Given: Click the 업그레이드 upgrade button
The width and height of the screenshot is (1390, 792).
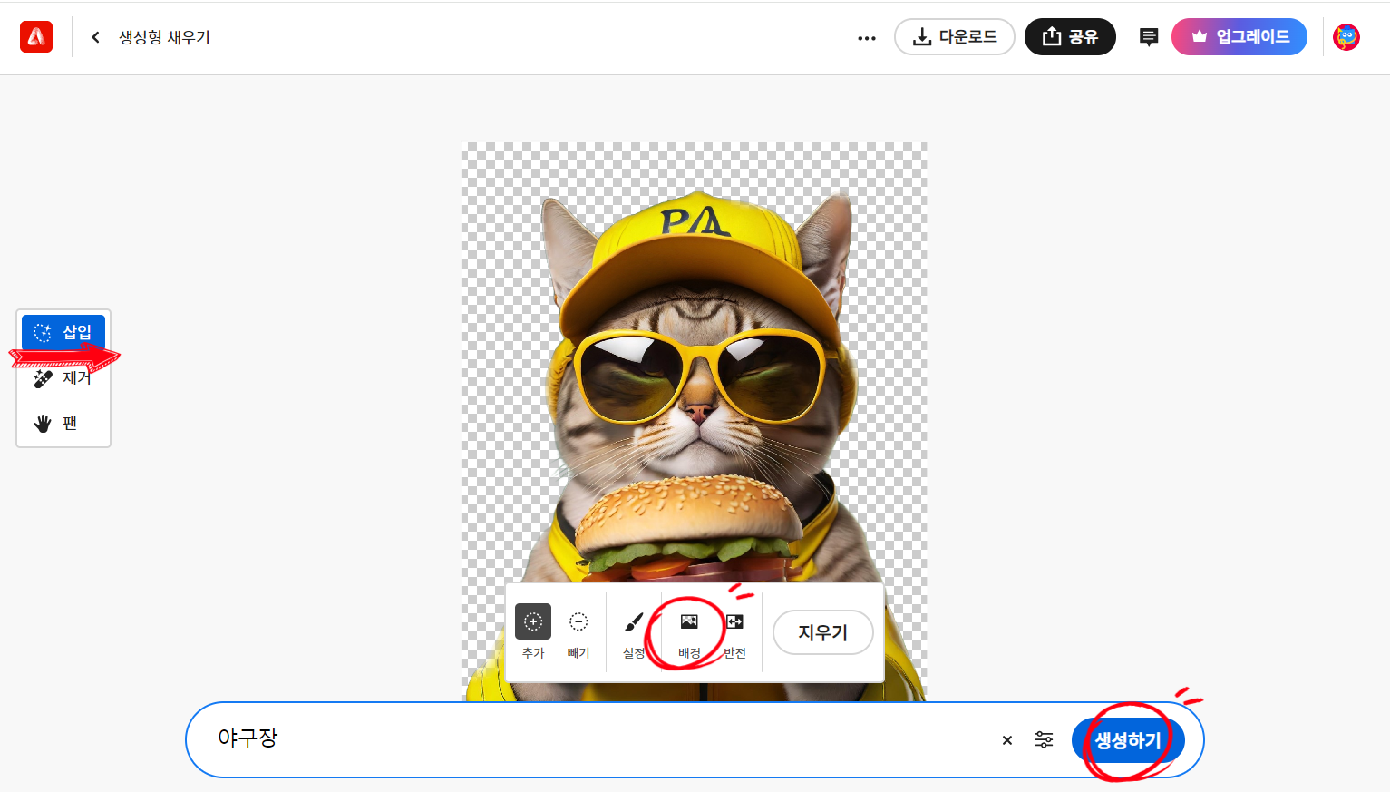Looking at the screenshot, I should click(x=1239, y=37).
